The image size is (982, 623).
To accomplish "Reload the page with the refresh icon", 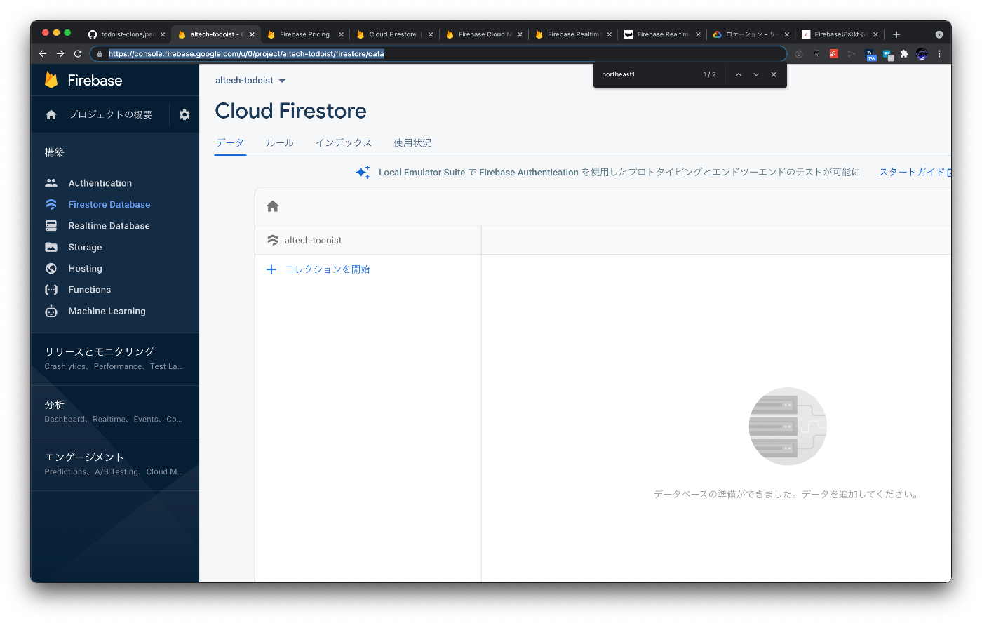I will (78, 53).
